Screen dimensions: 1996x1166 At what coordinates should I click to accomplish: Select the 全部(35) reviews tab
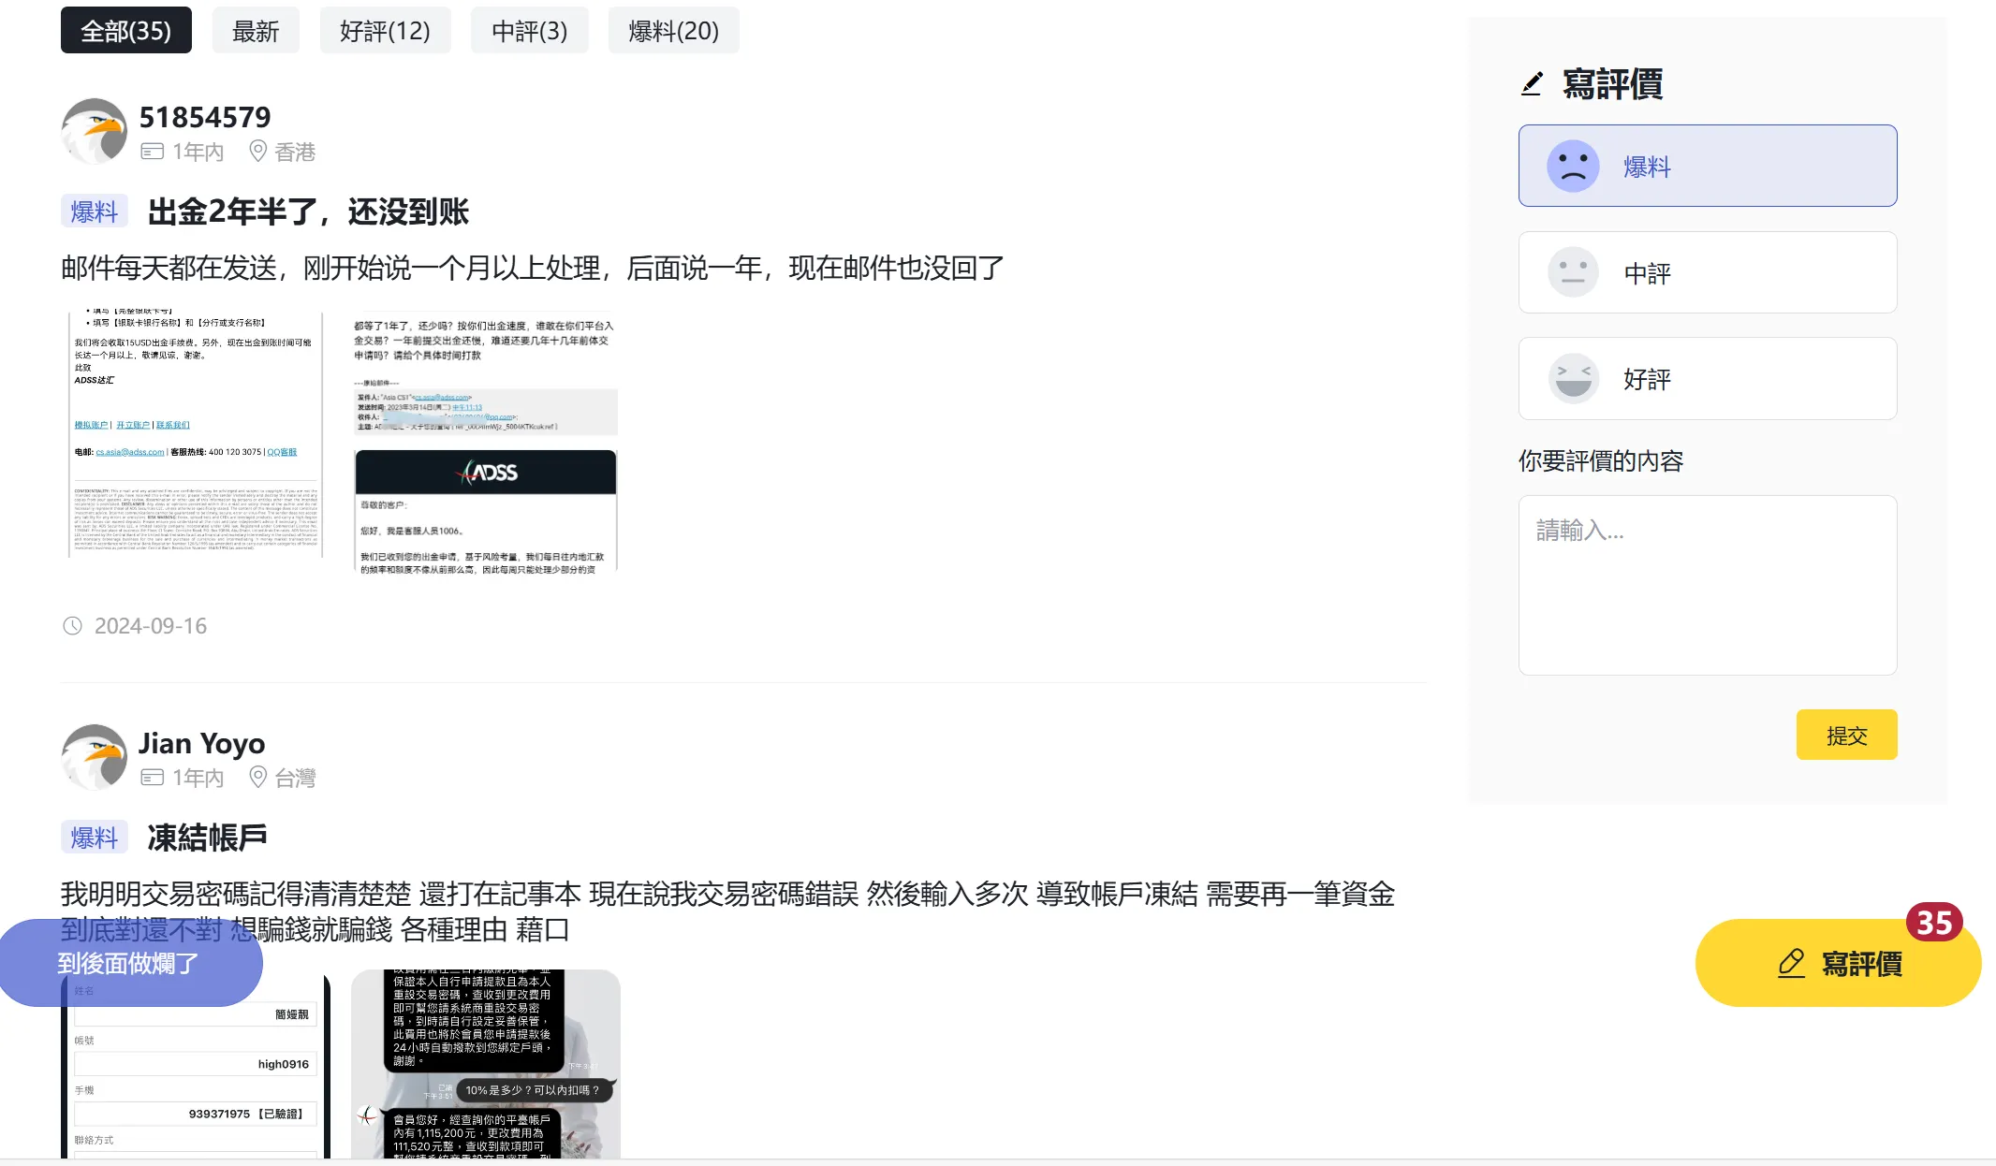click(126, 30)
